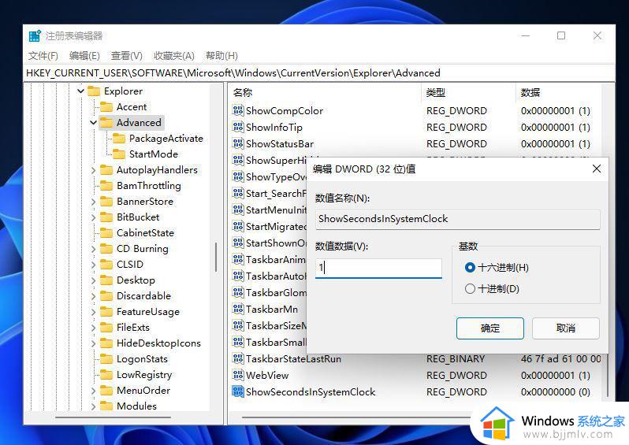The height and width of the screenshot is (445, 629).
Task: Click the Accent folder icon
Action: click(106, 106)
